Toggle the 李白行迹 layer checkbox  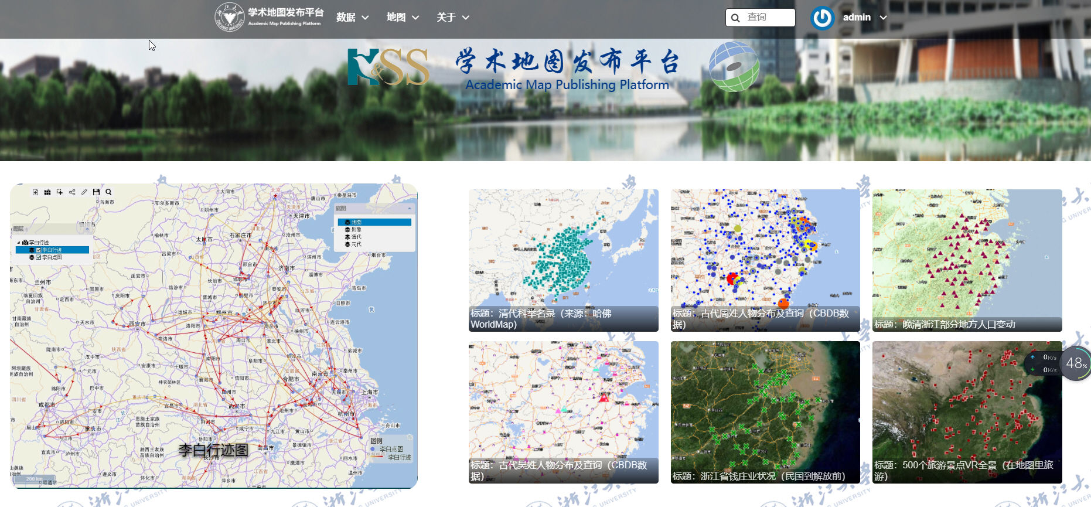pos(39,250)
